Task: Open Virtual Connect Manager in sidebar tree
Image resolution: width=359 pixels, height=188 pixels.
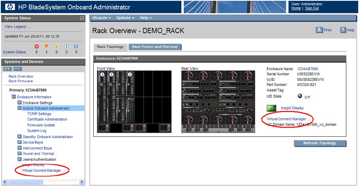Action: click(x=43, y=170)
